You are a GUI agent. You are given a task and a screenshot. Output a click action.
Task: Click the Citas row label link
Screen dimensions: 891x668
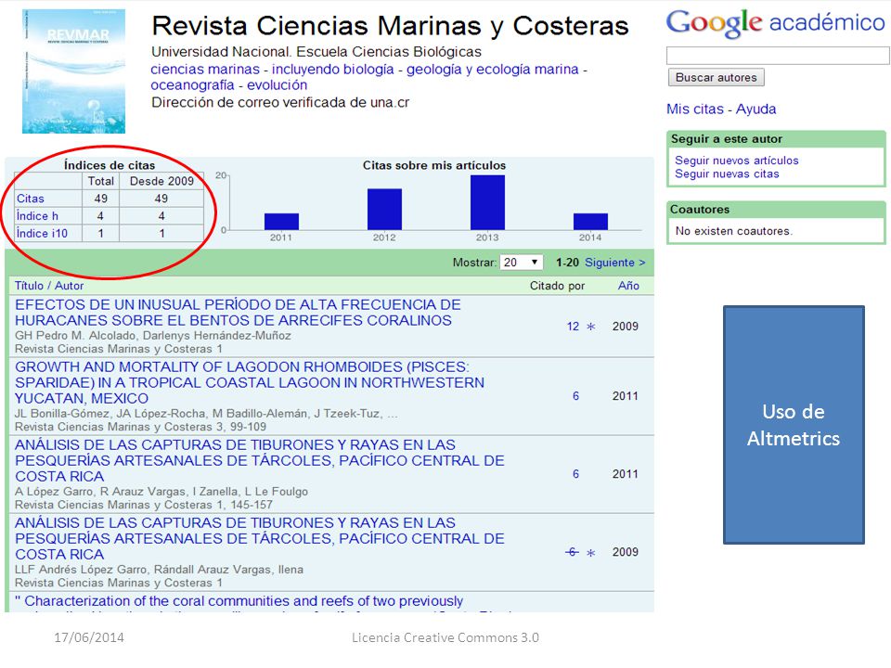pos(30,199)
